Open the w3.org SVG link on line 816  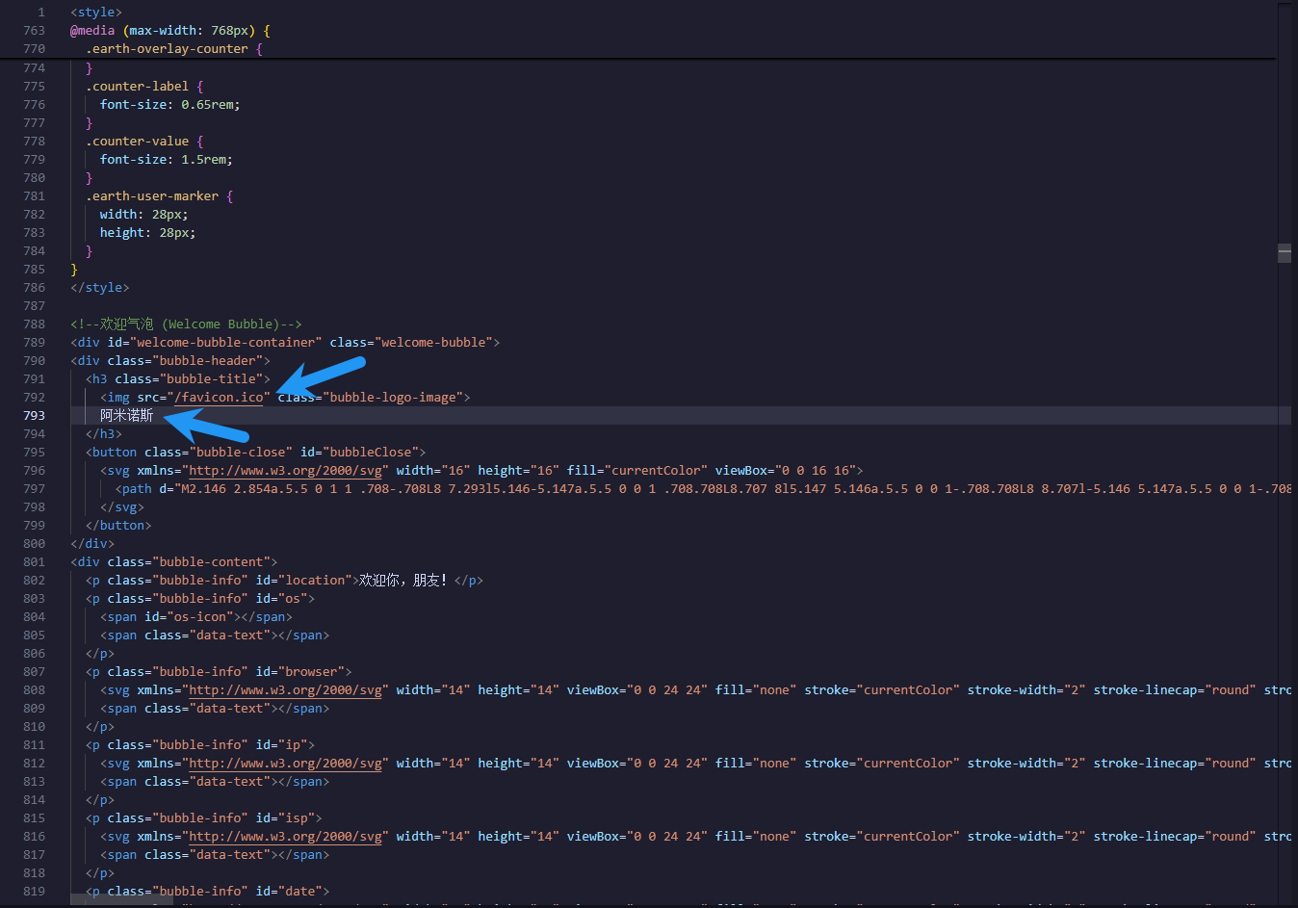tap(285, 837)
